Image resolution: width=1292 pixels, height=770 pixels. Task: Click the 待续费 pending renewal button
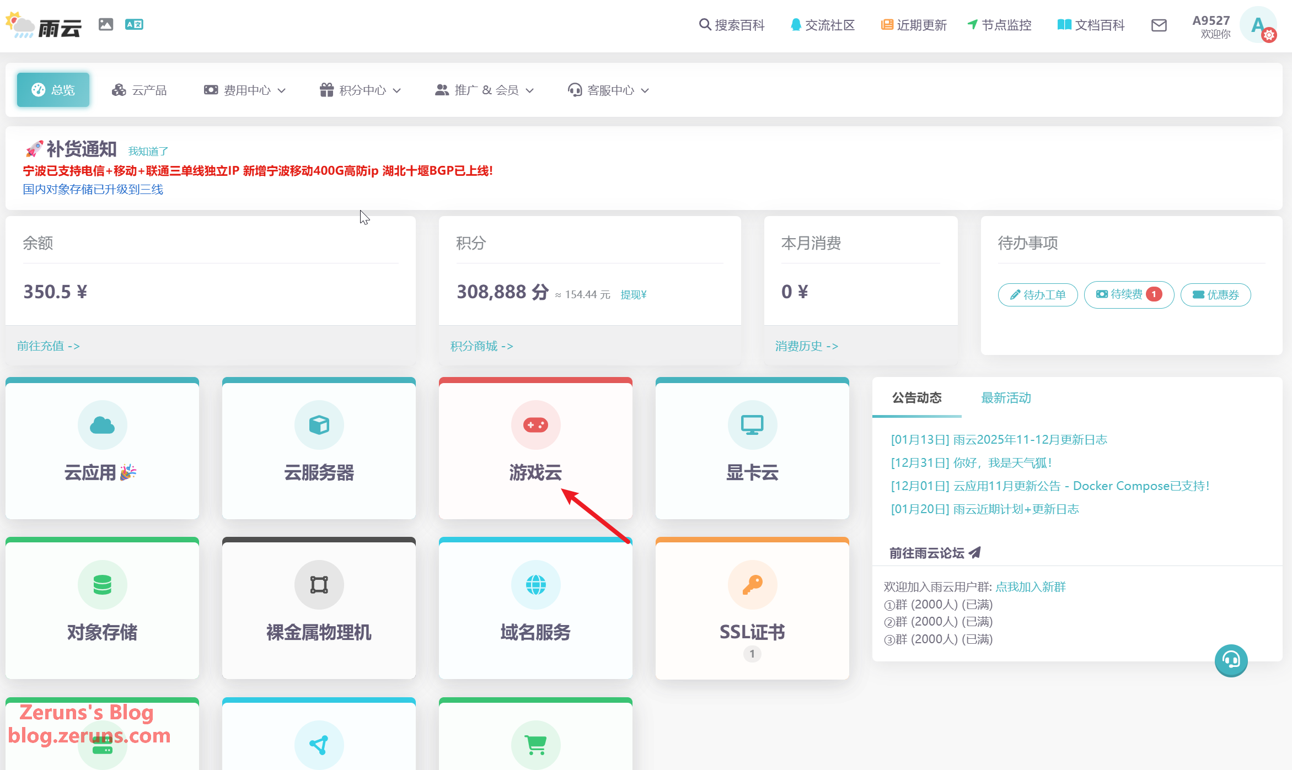point(1128,294)
